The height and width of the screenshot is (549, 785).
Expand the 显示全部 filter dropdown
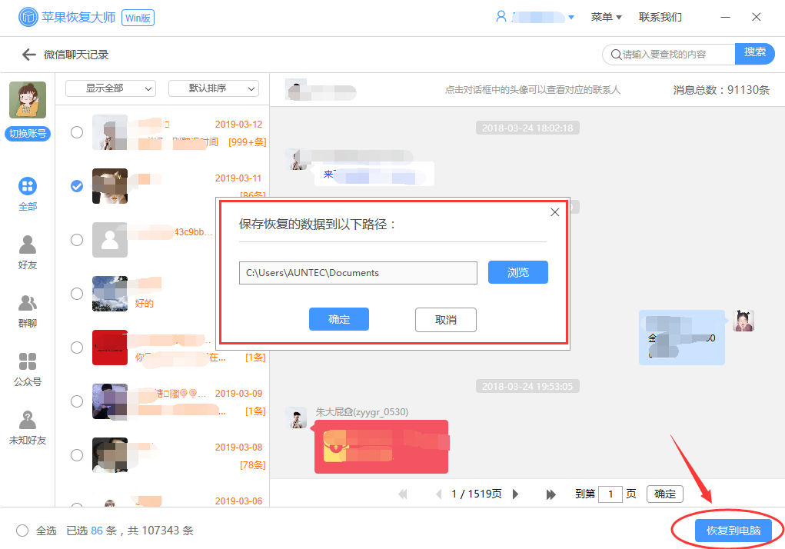tap(111, 88)
